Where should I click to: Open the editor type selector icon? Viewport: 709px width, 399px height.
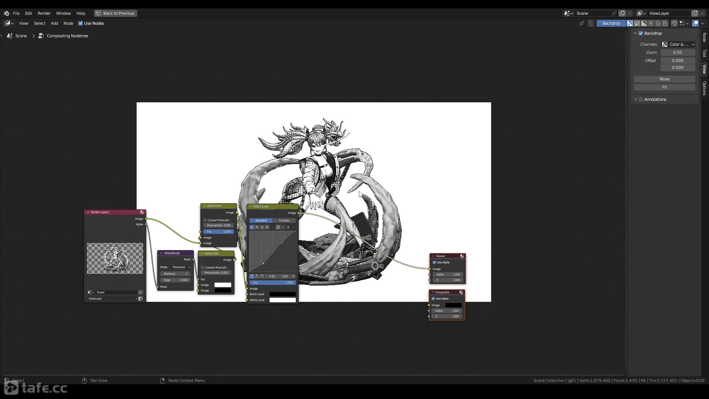click(x=9, y=23)
